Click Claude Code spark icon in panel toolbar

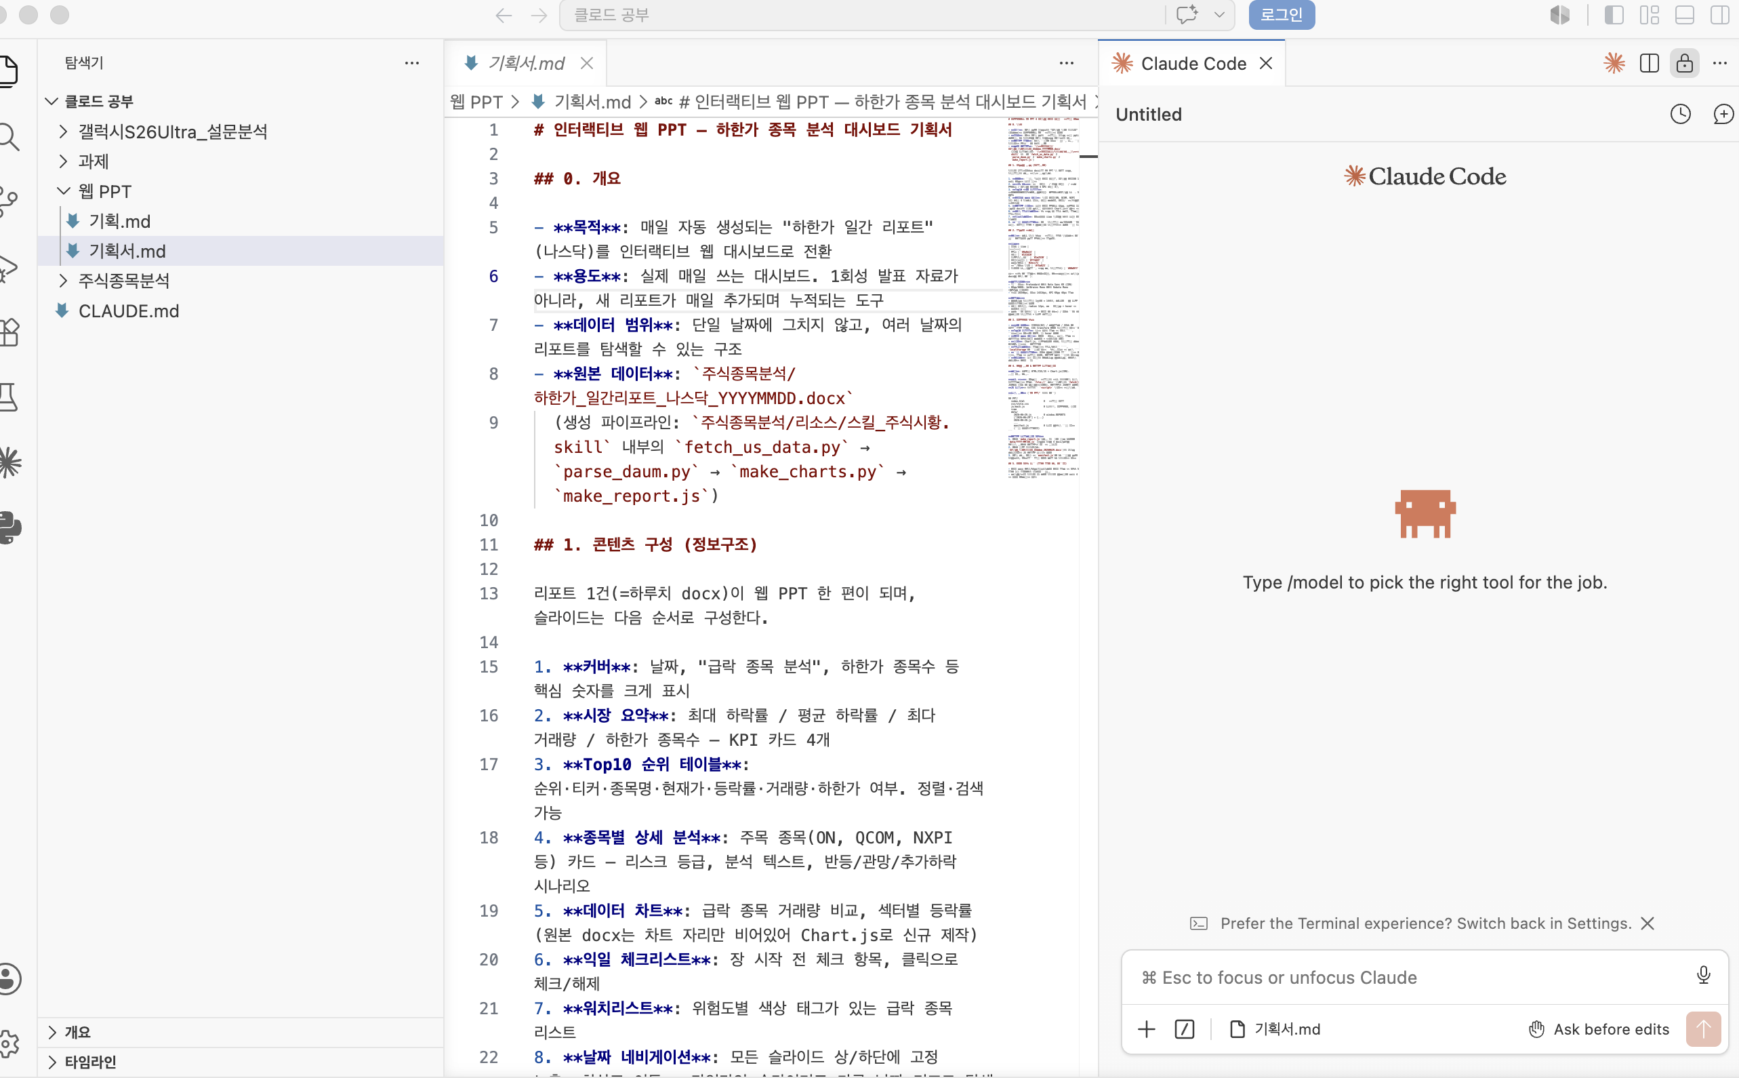(x=1614, y=63)
